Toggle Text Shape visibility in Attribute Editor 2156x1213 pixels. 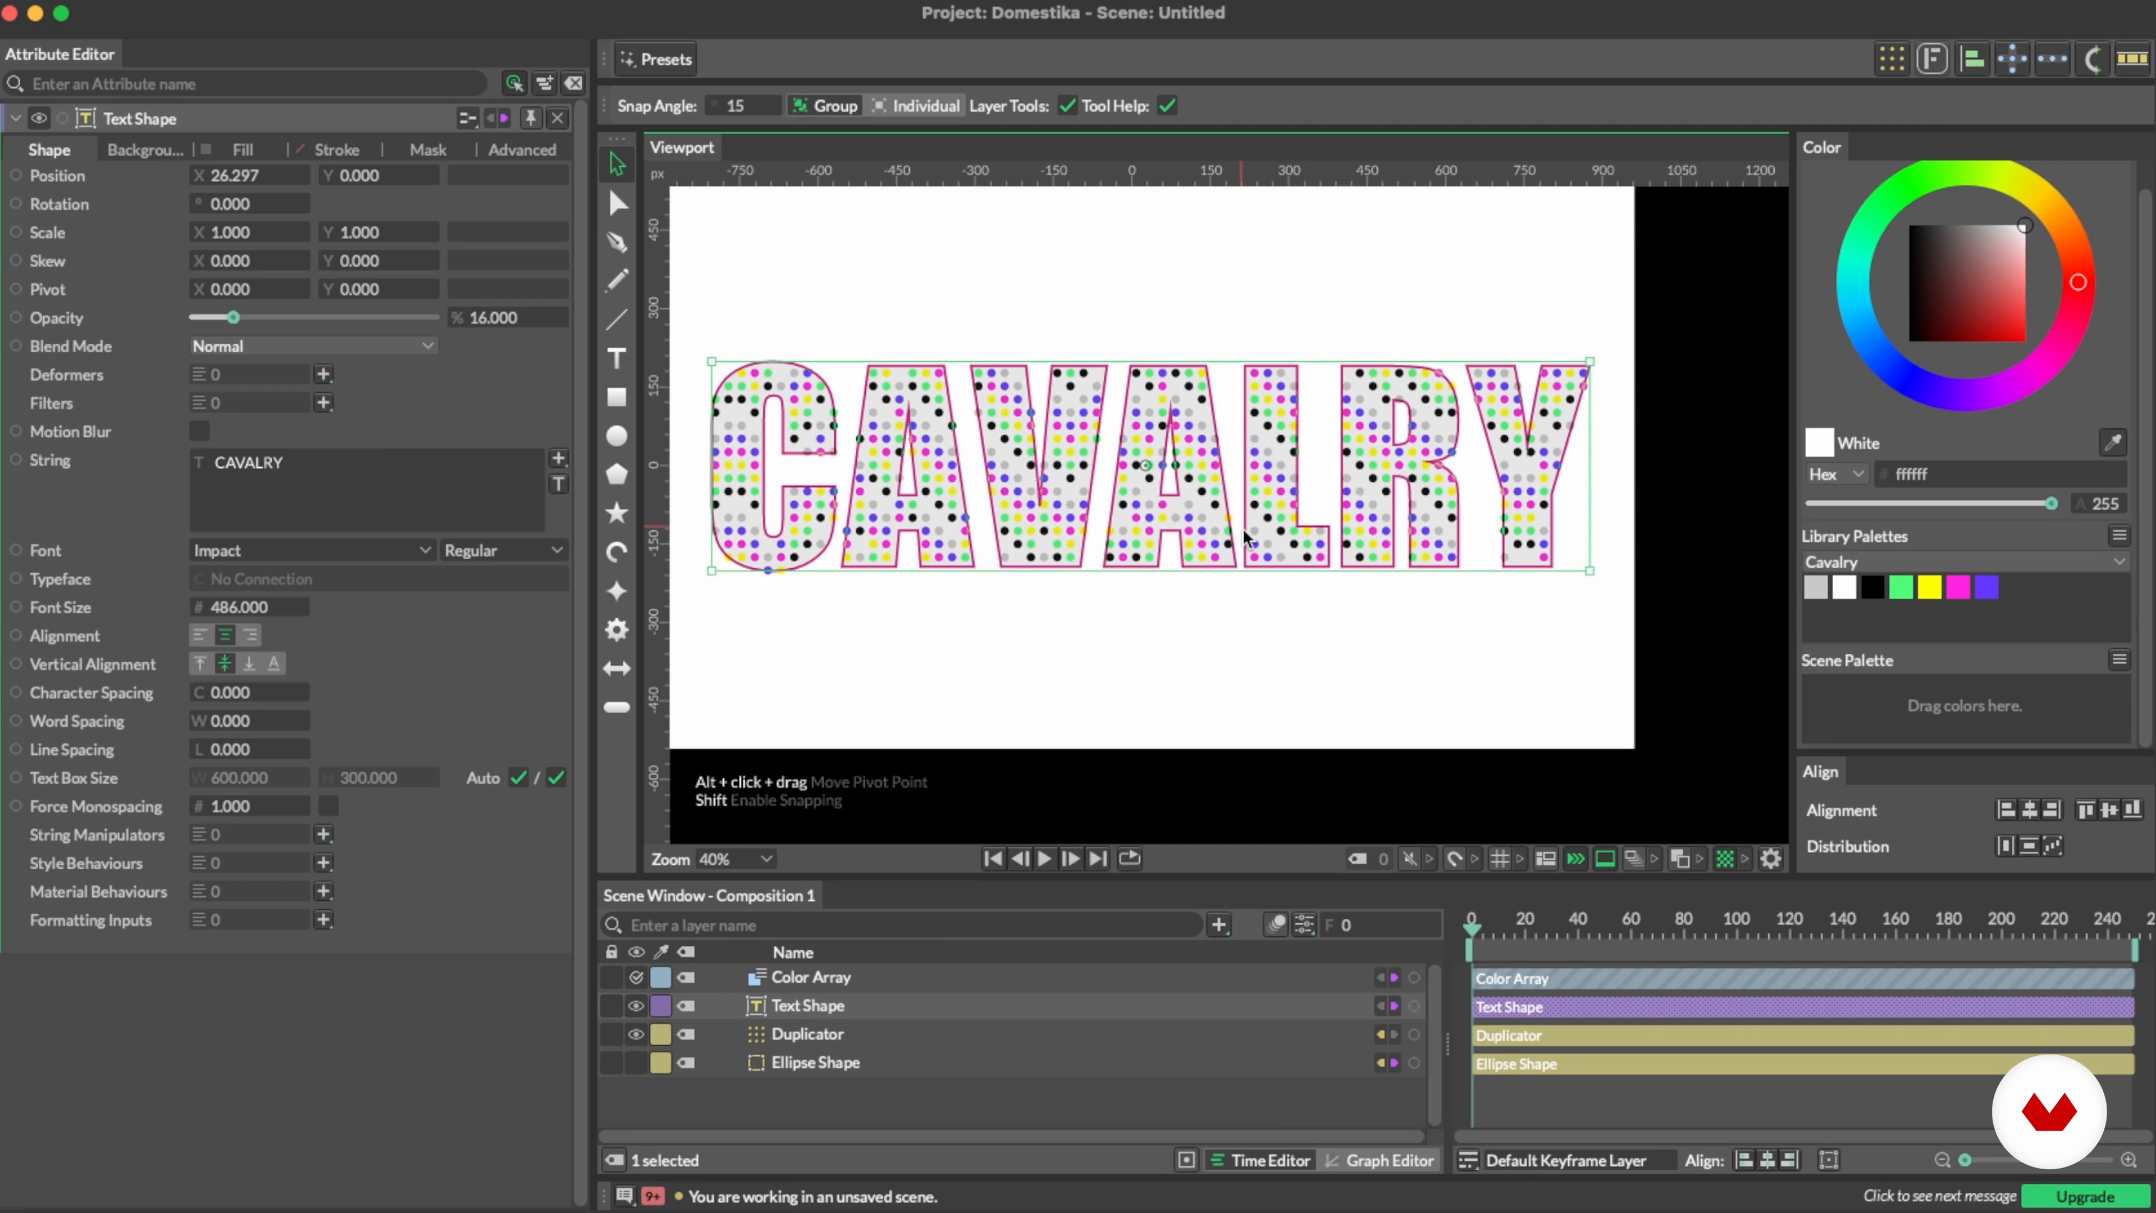pyautogui.click(x=39, y=118)
